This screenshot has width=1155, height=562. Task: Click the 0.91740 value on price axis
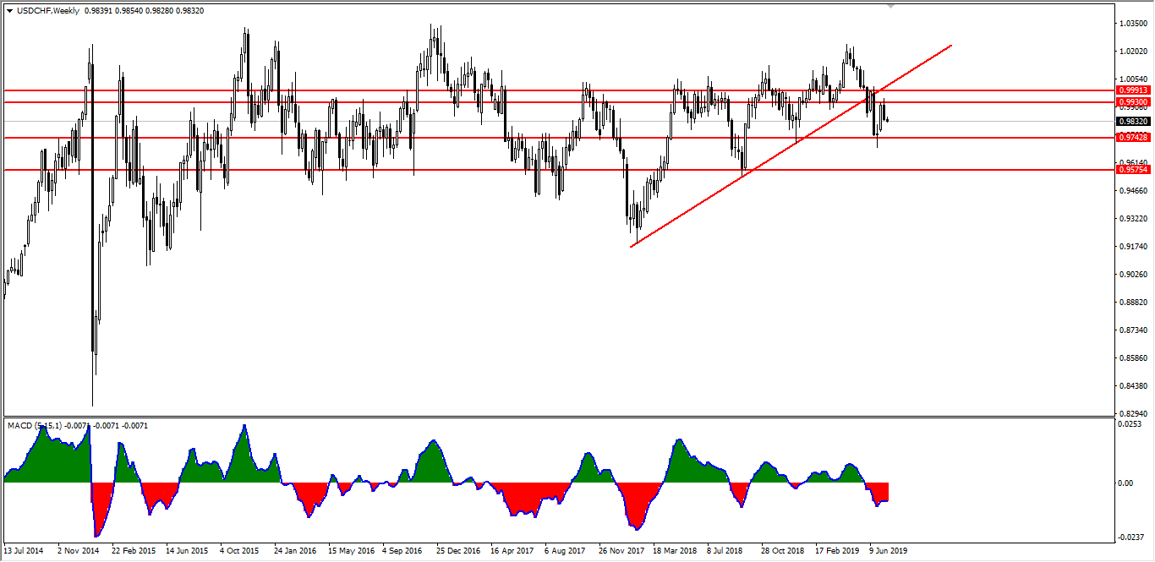pyautogui.click(x=1133, y=247)
